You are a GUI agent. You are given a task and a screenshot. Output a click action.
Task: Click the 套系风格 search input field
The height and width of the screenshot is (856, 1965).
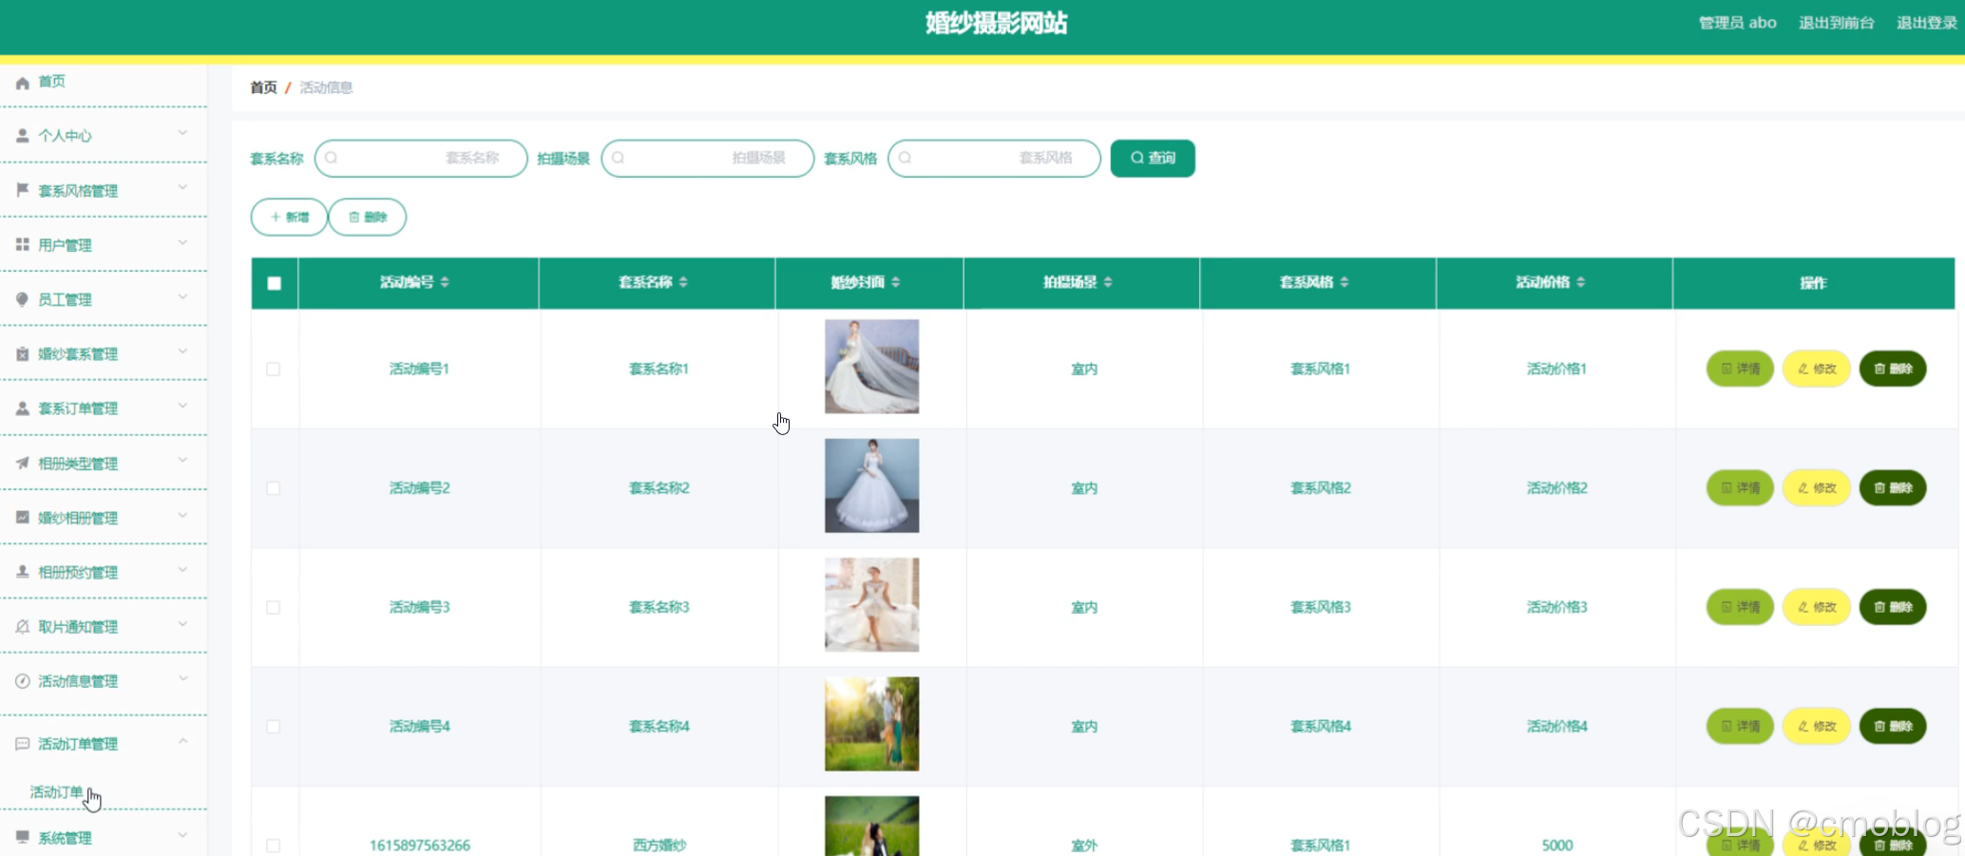pos(994,158)
